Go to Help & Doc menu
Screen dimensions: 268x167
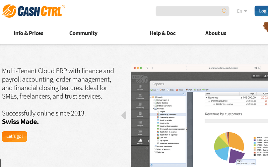pos(162,33)
